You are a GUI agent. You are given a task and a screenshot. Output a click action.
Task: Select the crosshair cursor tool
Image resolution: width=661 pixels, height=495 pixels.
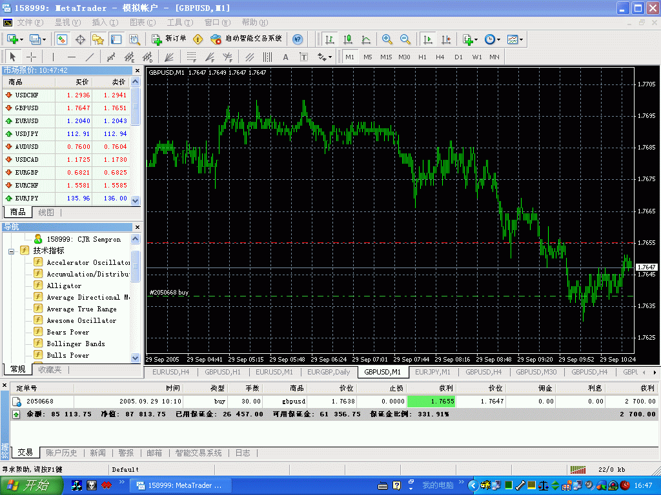pyautogui.click(x=31, y=57)
